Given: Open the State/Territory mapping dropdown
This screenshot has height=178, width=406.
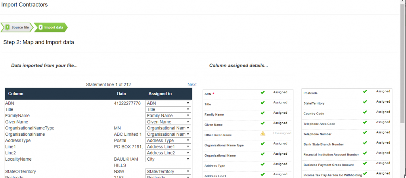Looking at the screenshot, I should pyautogui.click(x=169, y=172).
